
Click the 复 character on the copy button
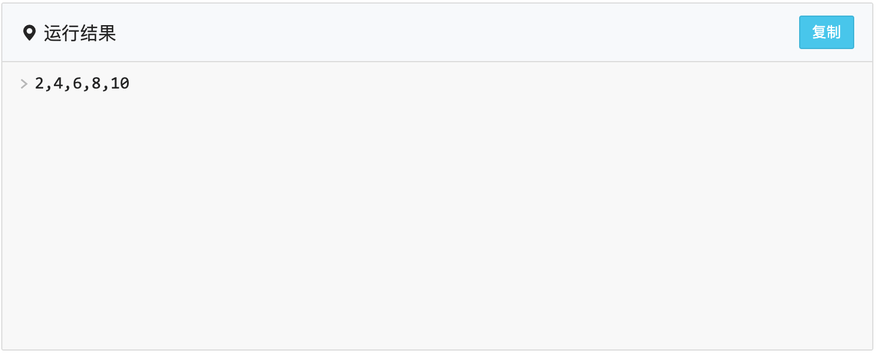[819, 32]
